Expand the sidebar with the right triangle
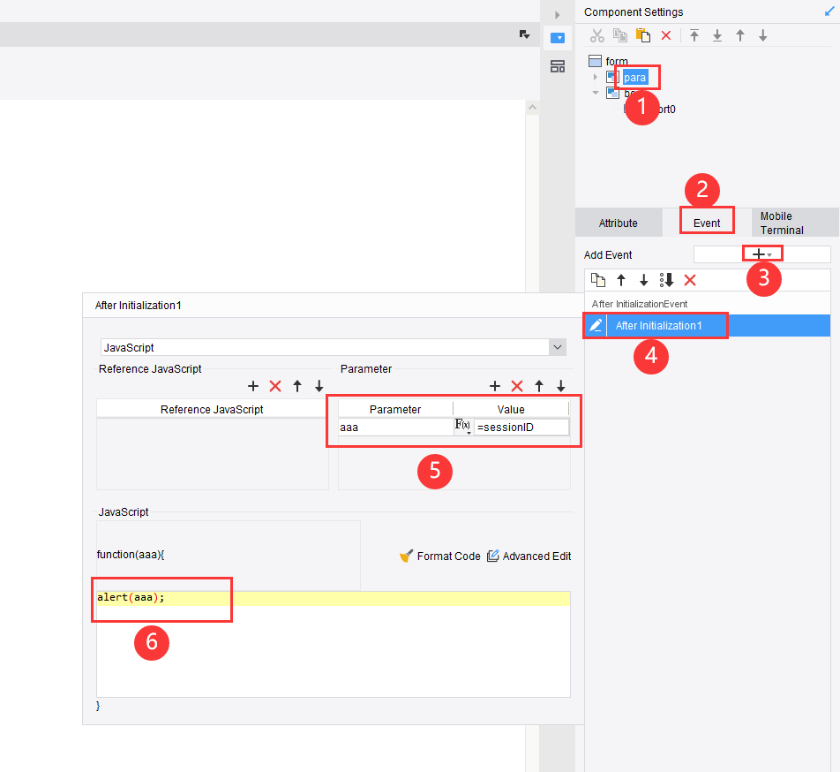 (557, 15)
